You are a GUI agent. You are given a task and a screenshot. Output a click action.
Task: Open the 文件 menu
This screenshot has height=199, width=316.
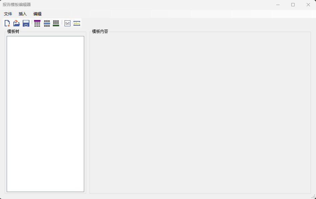point(8,14)
